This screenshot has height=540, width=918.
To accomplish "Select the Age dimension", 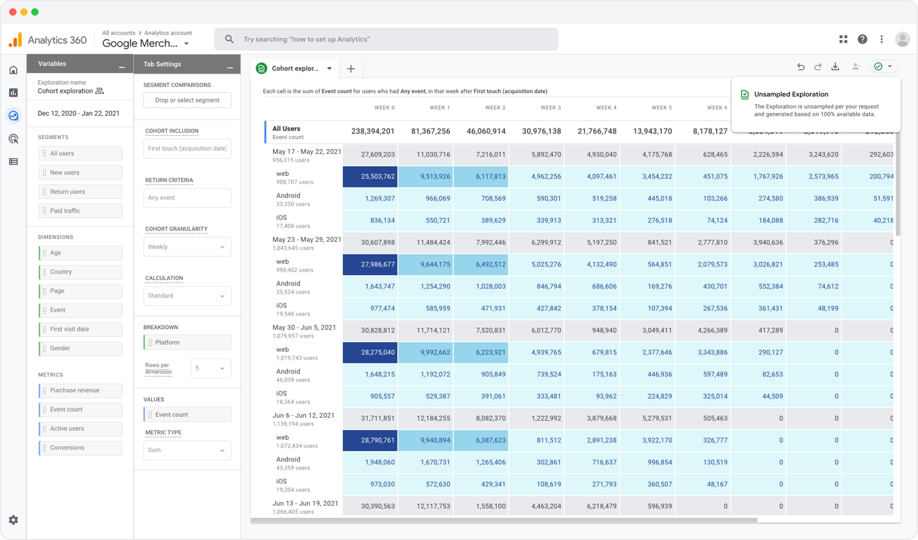I will point(80,253).
